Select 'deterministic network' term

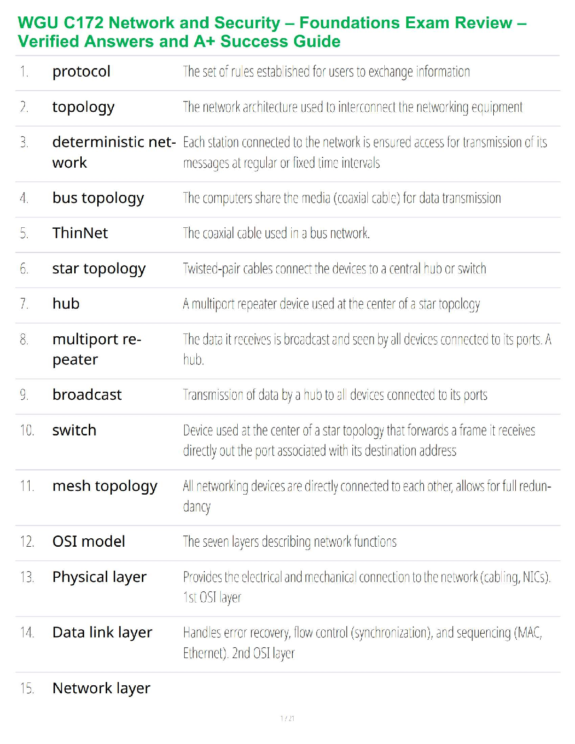coord(114,152)
